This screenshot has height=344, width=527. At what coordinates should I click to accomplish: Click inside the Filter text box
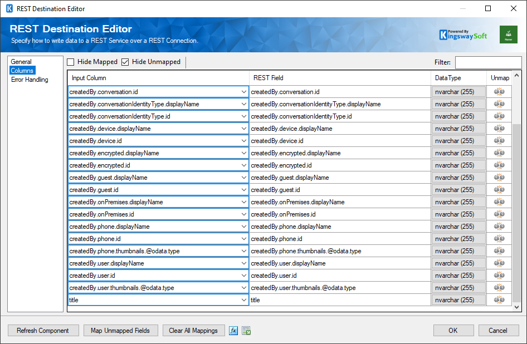pos(488,62)
